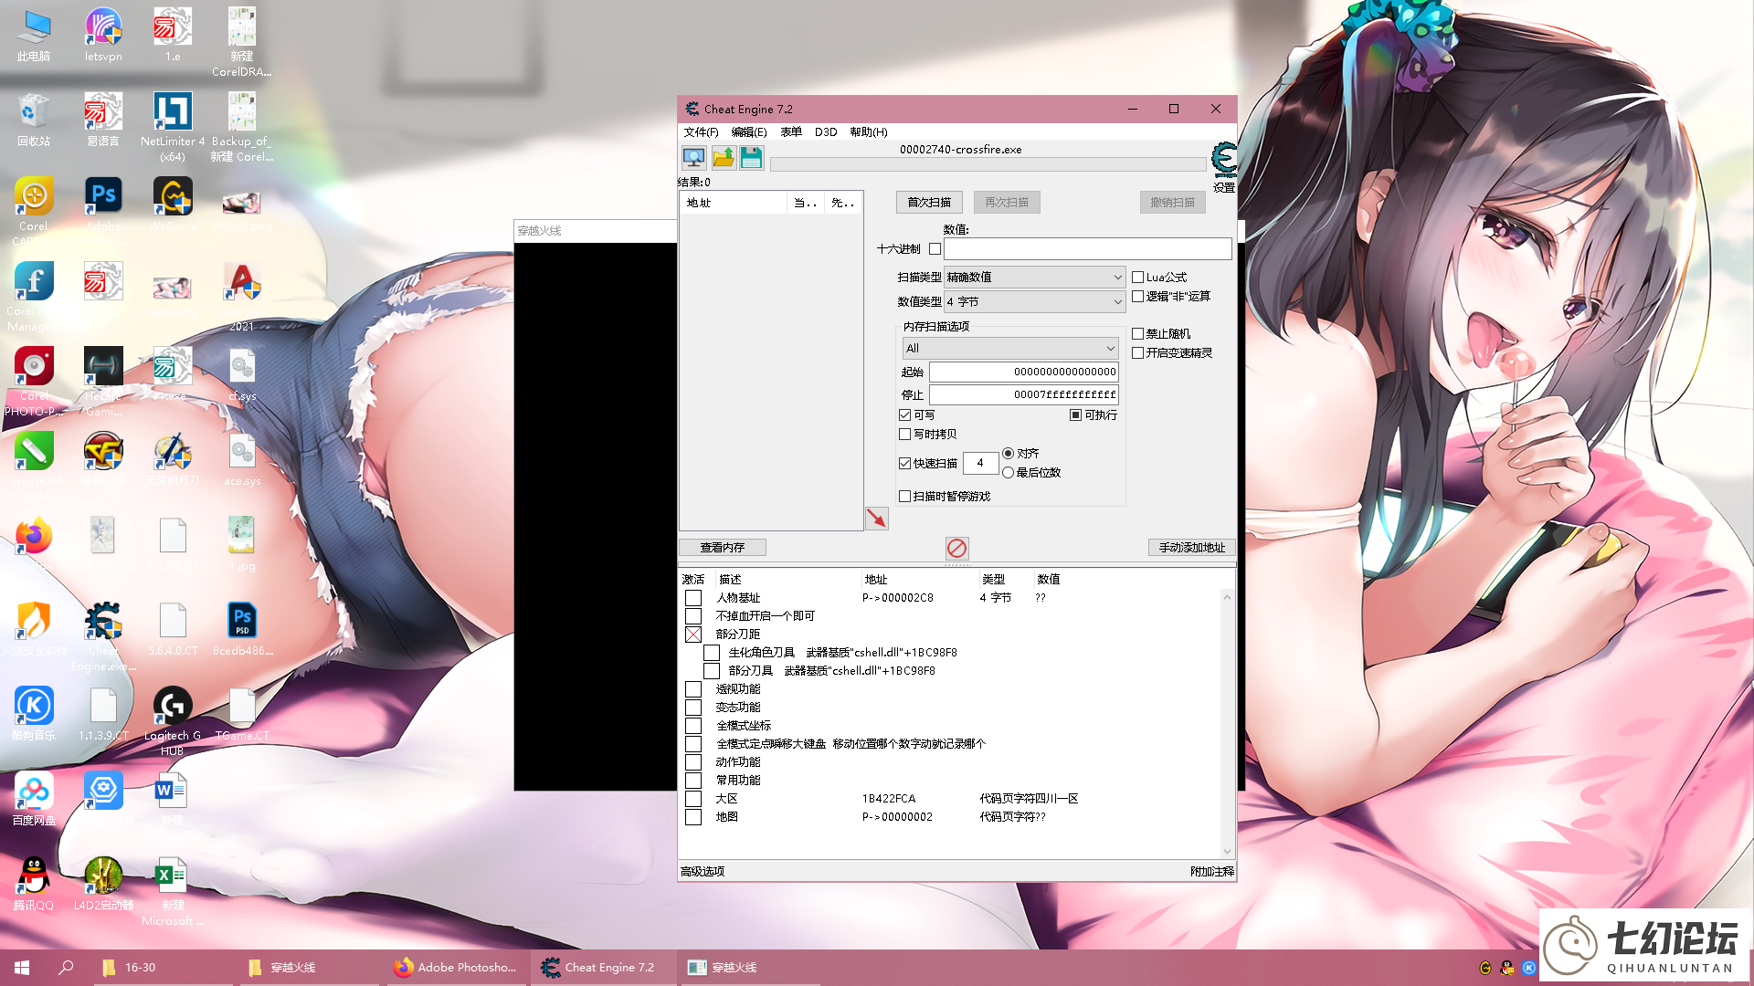Click 查看内存 button

coord(722,547)
